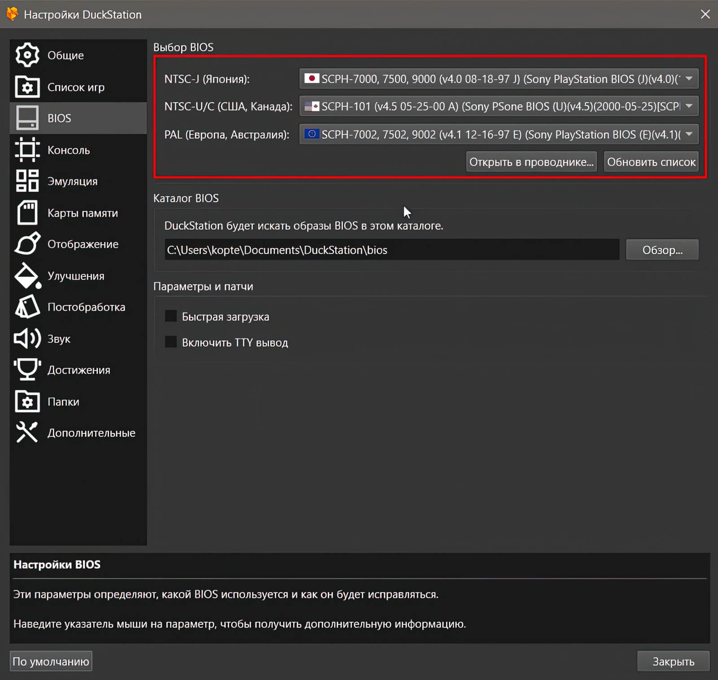Switch to the Отображение section
Image resolution: width=718 pixels, height=680 pixels.
(78, 244)
